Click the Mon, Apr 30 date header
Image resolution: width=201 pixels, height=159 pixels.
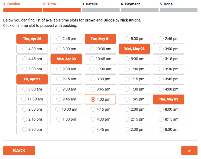pos(66,59)
